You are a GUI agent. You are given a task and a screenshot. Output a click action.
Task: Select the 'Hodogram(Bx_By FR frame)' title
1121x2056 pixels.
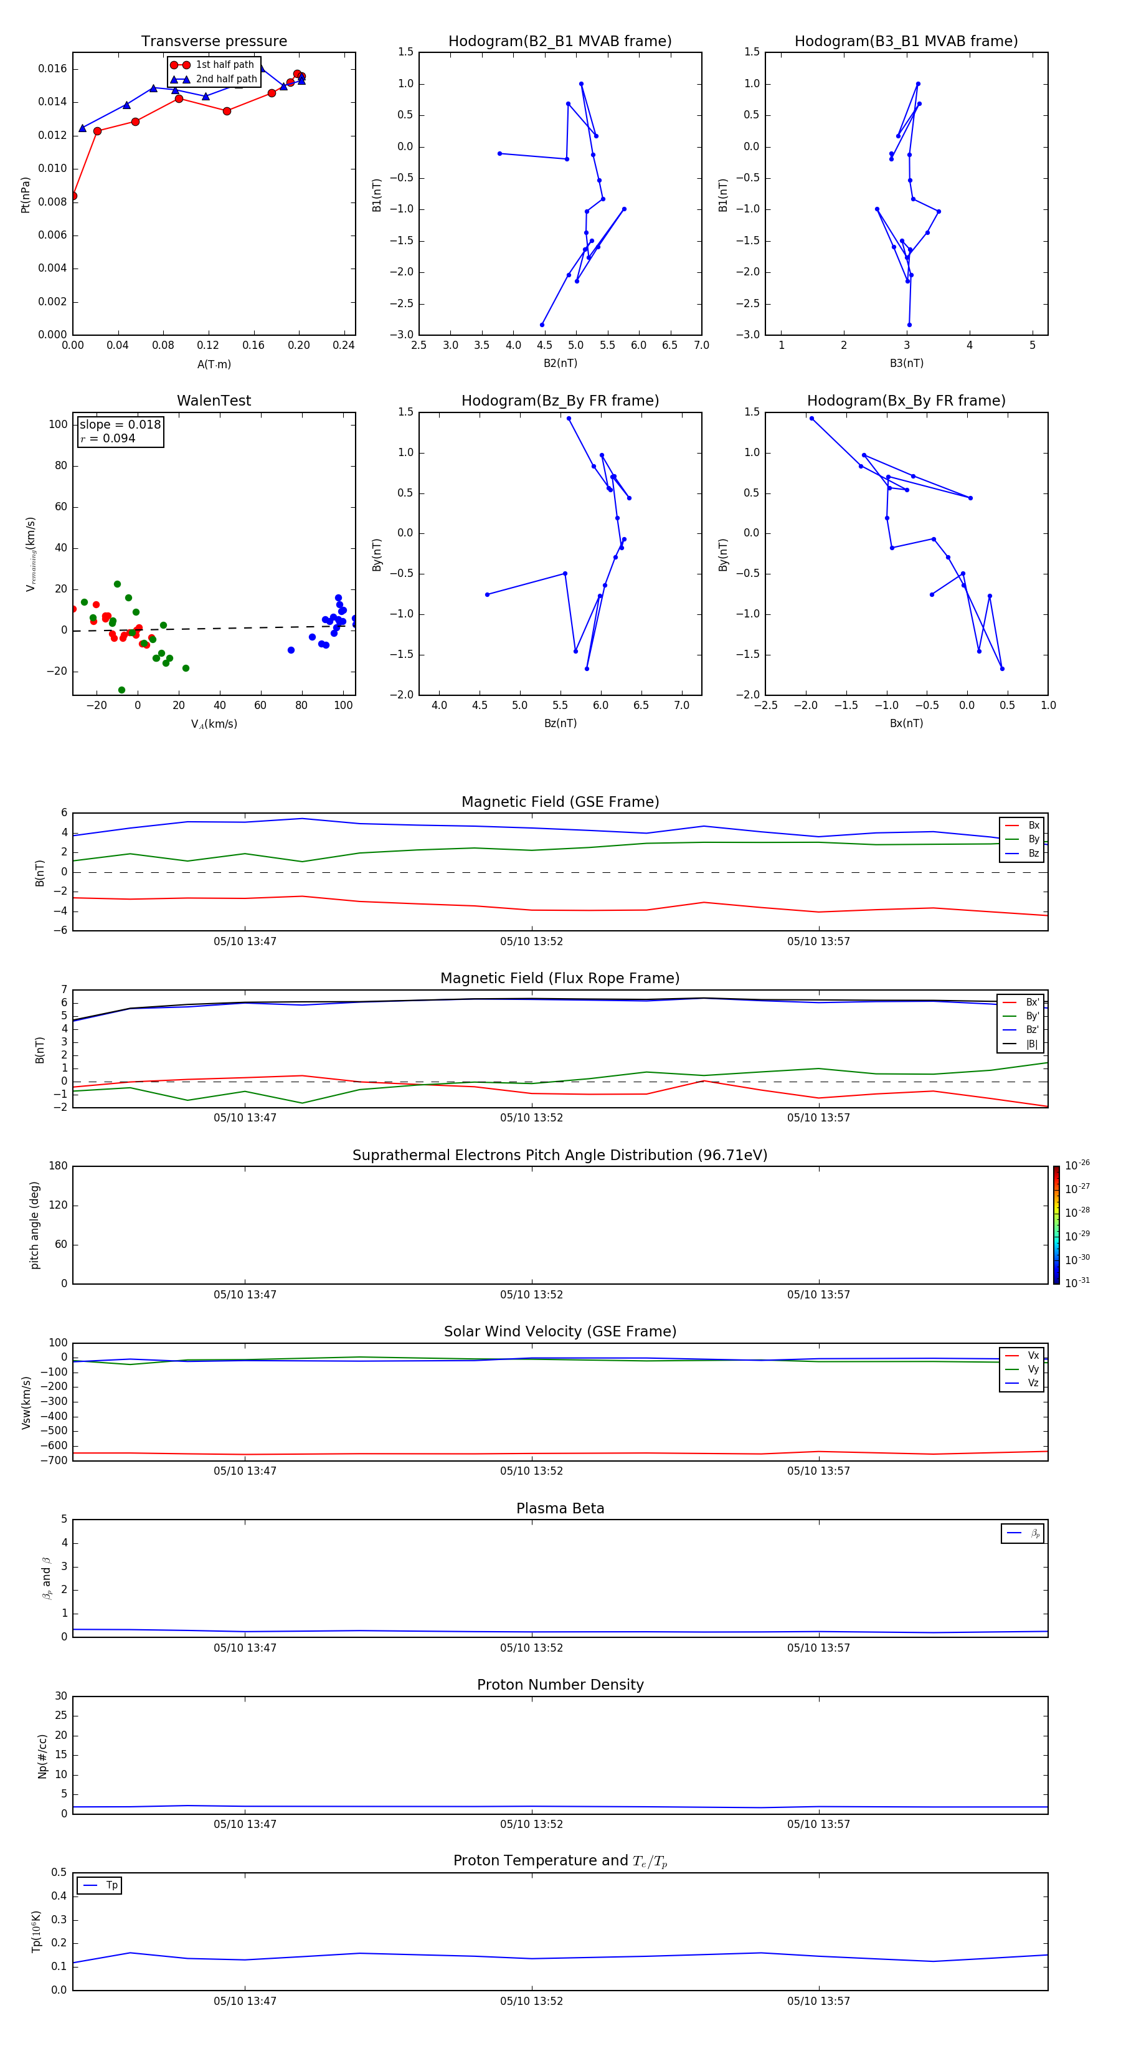point(906,401)
